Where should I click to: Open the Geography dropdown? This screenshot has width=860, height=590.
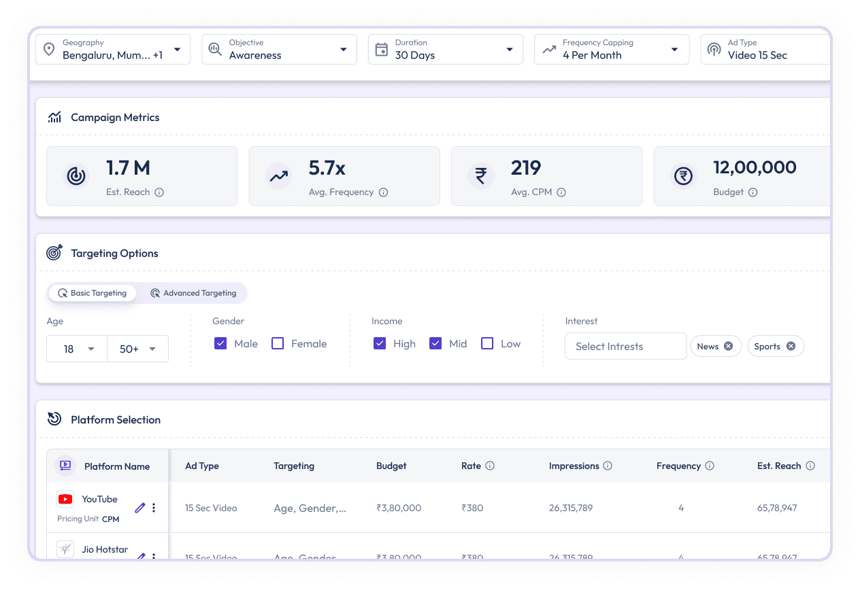(113, 50)
